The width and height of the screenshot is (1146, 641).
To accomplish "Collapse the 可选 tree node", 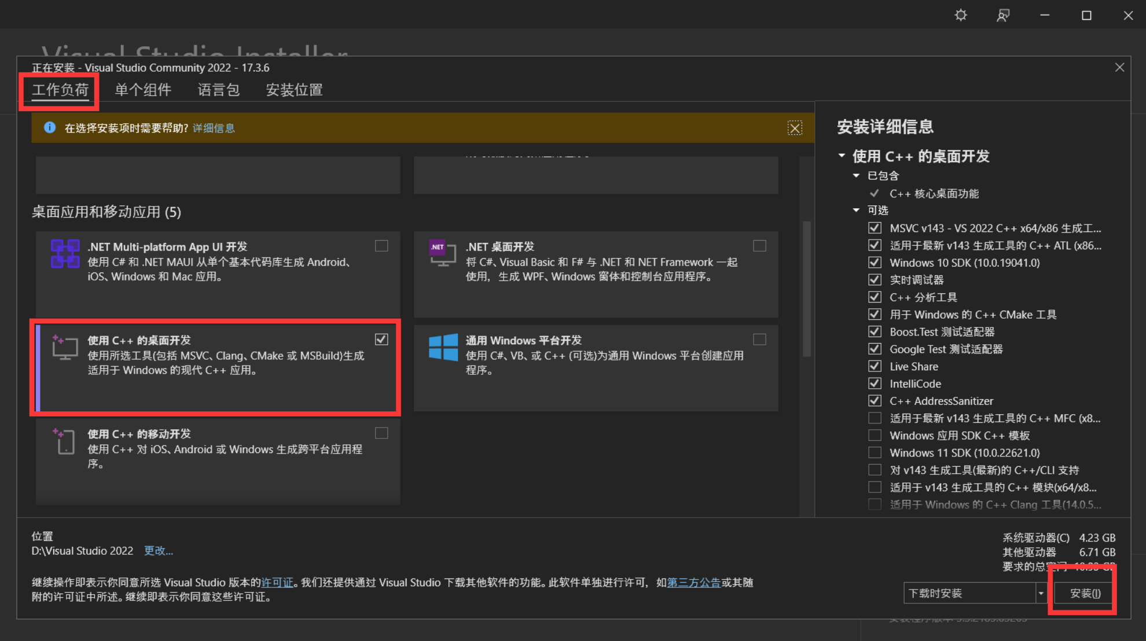I will point(856,210).
